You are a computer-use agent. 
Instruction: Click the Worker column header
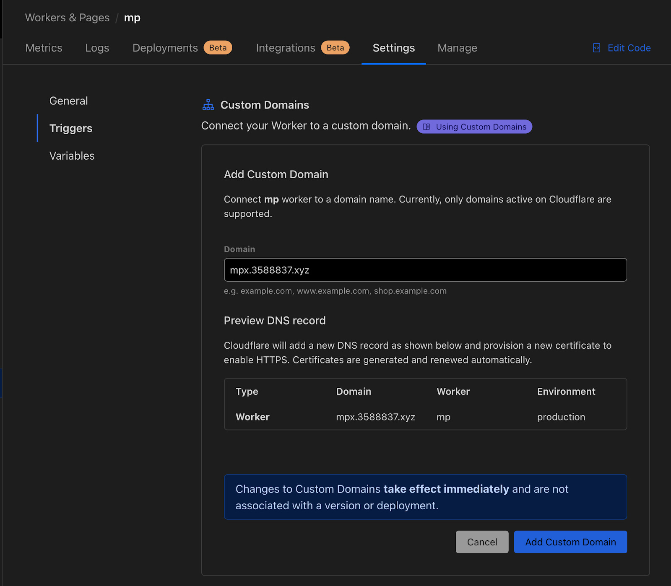point(453,392)
